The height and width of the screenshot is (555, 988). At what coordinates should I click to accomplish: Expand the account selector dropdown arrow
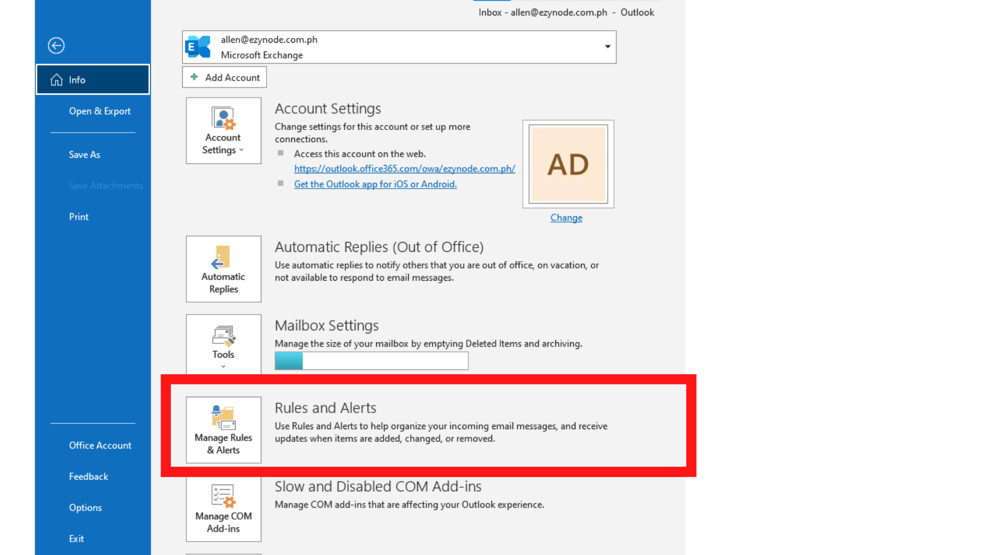[x=607, y=47]
